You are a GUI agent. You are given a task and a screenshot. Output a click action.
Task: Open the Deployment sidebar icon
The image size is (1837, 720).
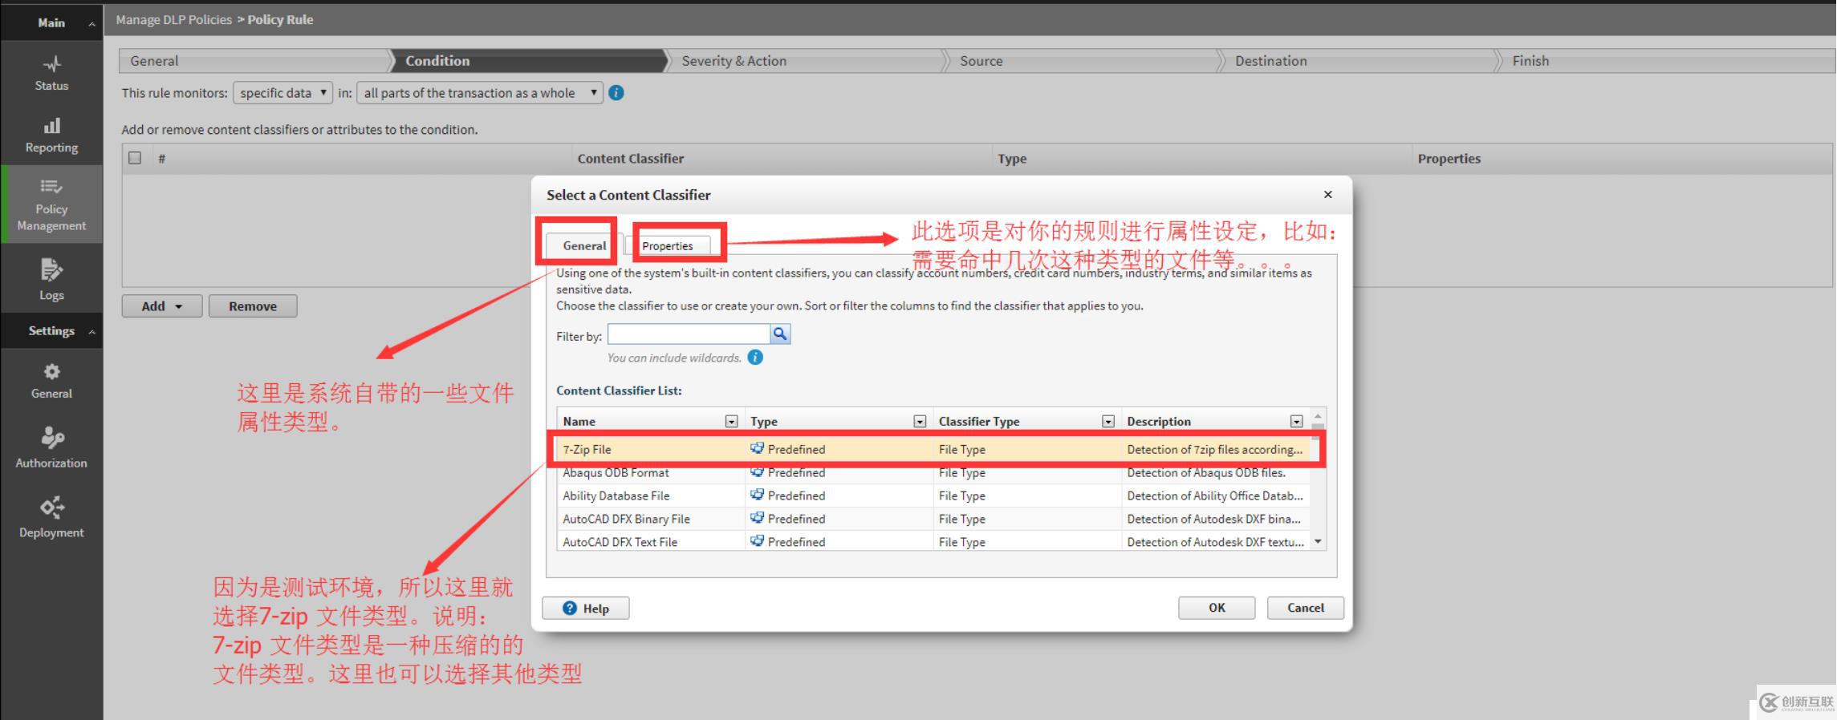pyautogui.click(x=51, y=508)
